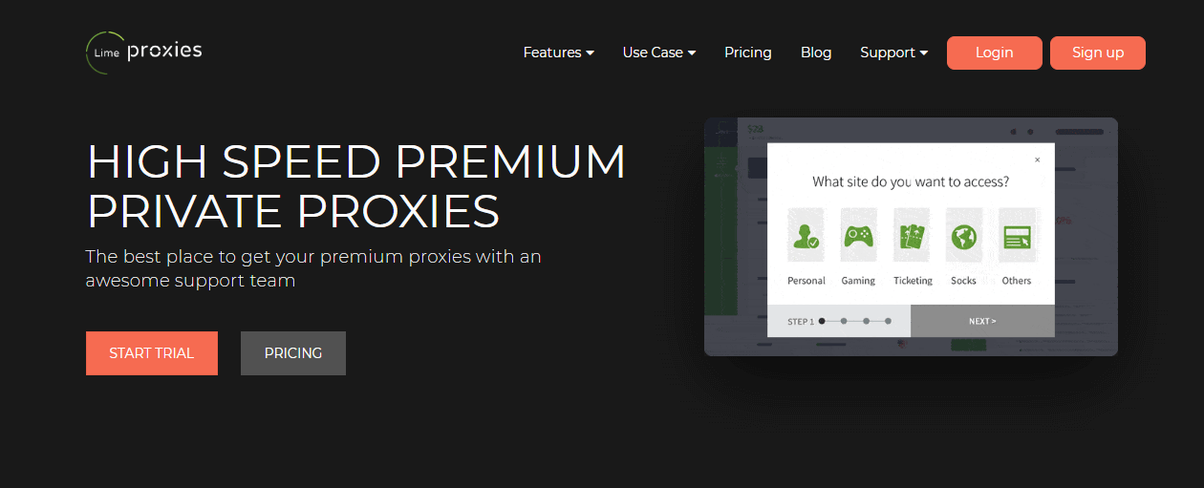Click the High Speed Premium headline
Screen dimensions: 1204x488
(355, 186)
